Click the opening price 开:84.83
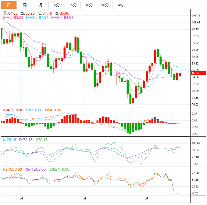 pyautogui.click(x=10, y=13)
